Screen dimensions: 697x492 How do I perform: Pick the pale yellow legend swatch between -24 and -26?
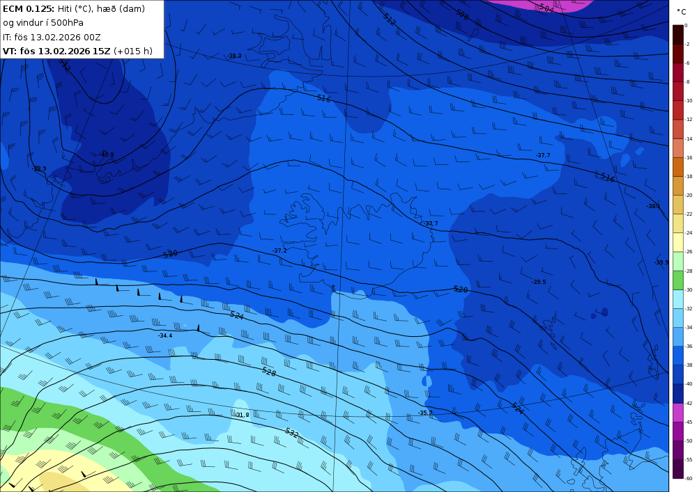[678, 242]
